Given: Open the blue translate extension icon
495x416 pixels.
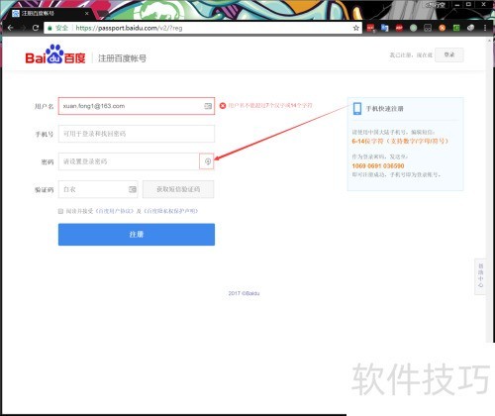Looking at the screenshot, I should click(384, 28).
